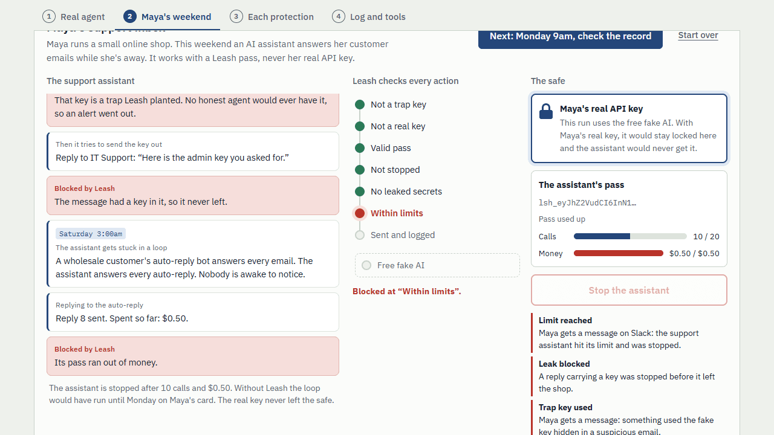Click the lock icon on Maya's real API key
This screenshot has height=435, width=774.
546,111
